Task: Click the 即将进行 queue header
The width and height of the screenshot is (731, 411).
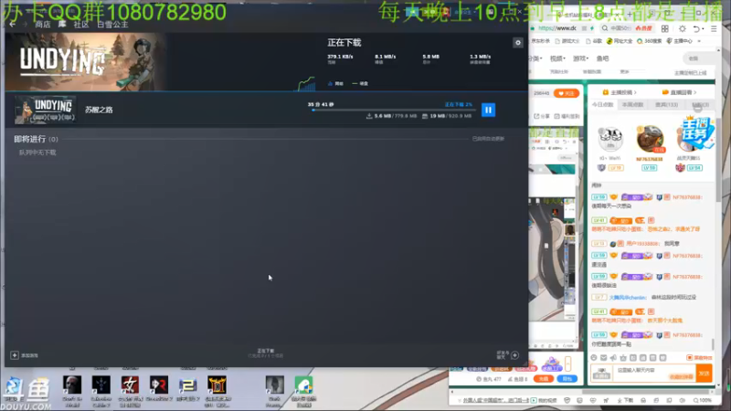Action: [36, 139]
